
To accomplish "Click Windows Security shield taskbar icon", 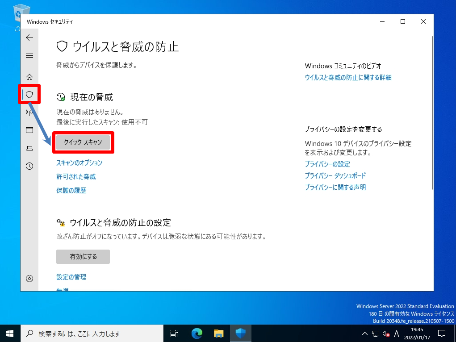I will click(x=240, y=333).
